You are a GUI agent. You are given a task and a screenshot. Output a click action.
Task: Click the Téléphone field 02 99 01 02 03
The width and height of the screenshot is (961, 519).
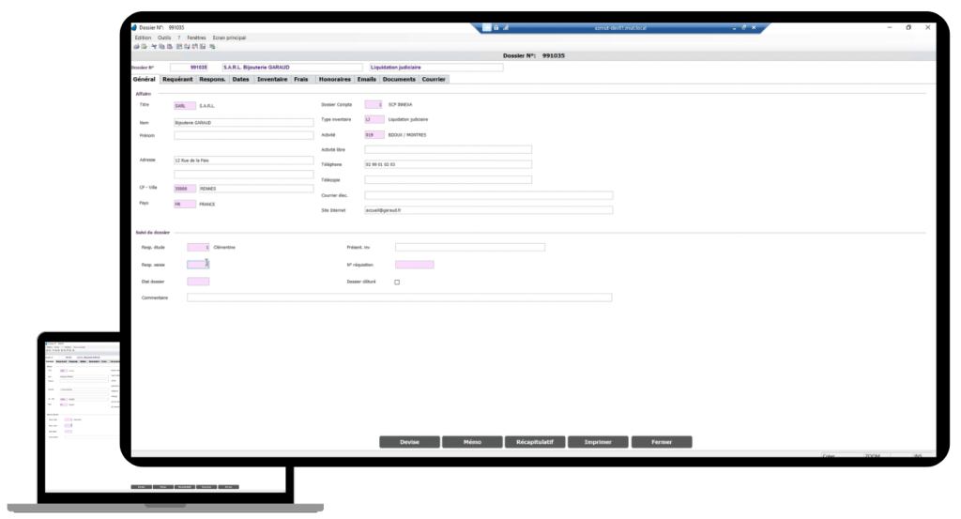point(448,164)
